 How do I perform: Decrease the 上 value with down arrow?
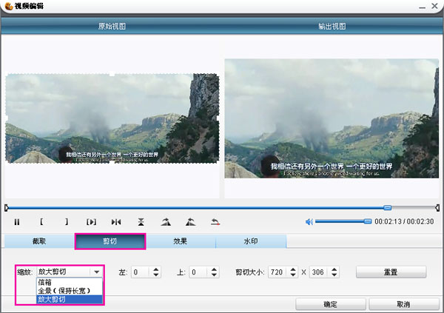pyautogui.click(x=214, y=275)
